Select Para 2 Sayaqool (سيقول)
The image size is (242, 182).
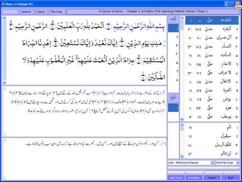pos(212,136)
